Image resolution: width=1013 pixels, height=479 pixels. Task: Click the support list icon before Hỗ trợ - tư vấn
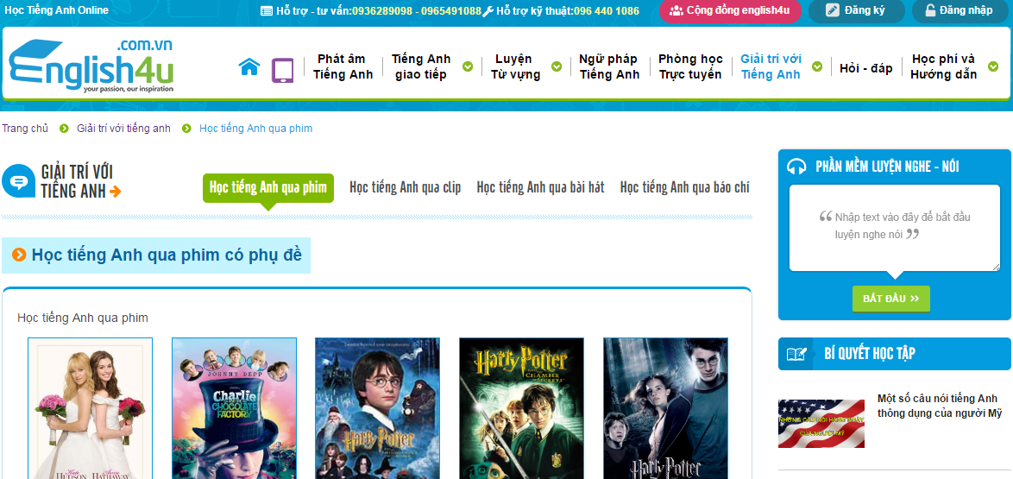pos(266,10)
